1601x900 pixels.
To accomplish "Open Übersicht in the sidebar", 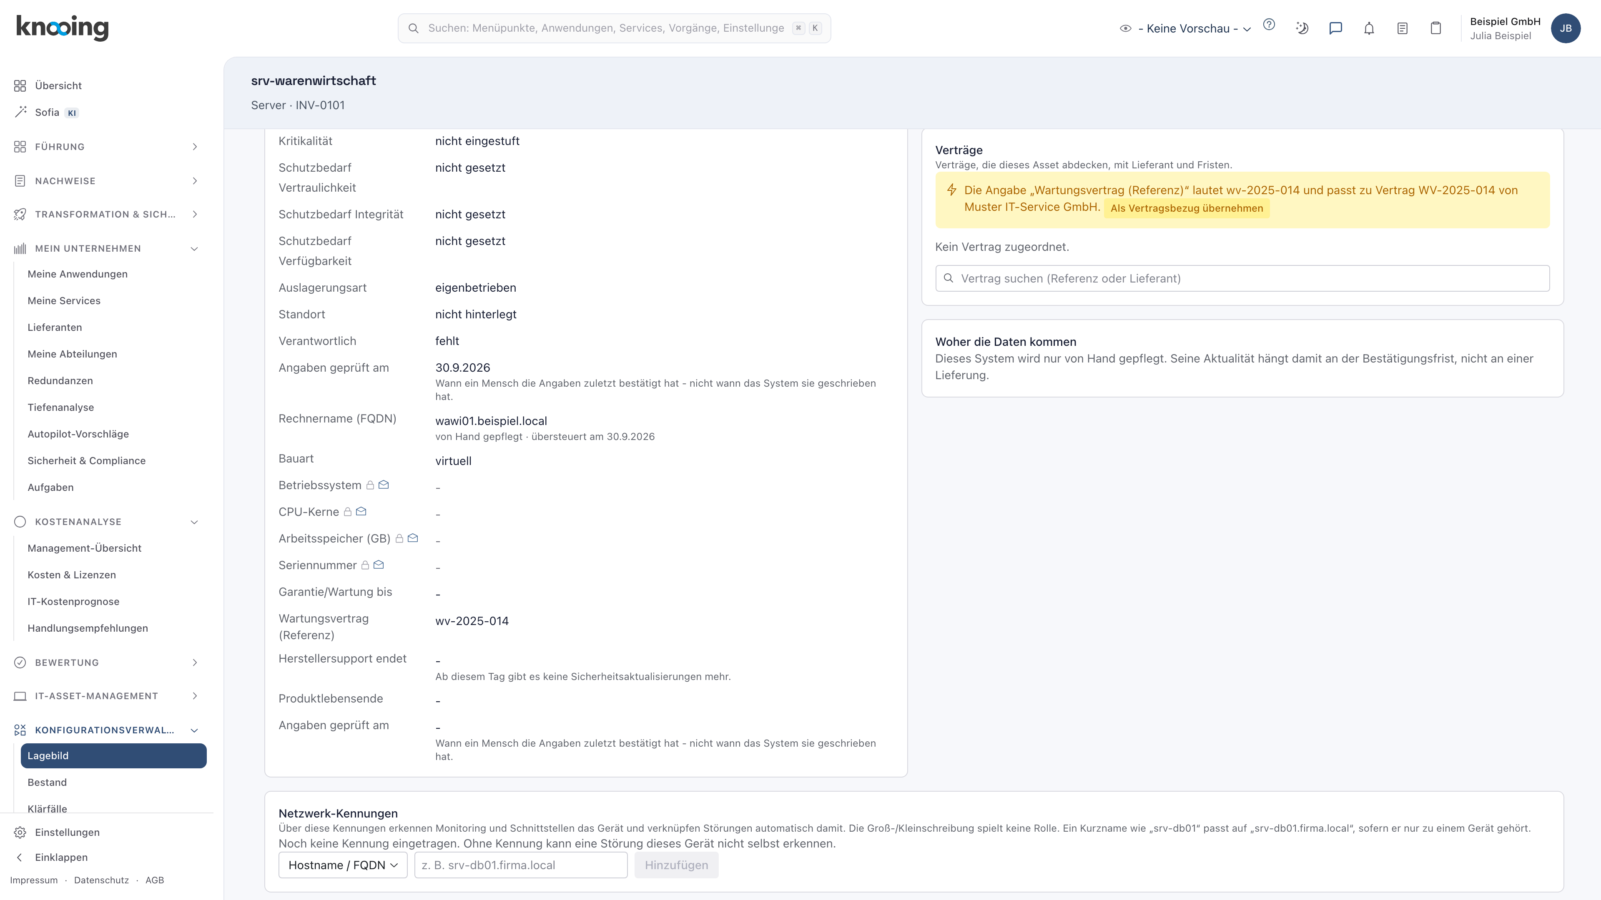I will pos(58,86).
